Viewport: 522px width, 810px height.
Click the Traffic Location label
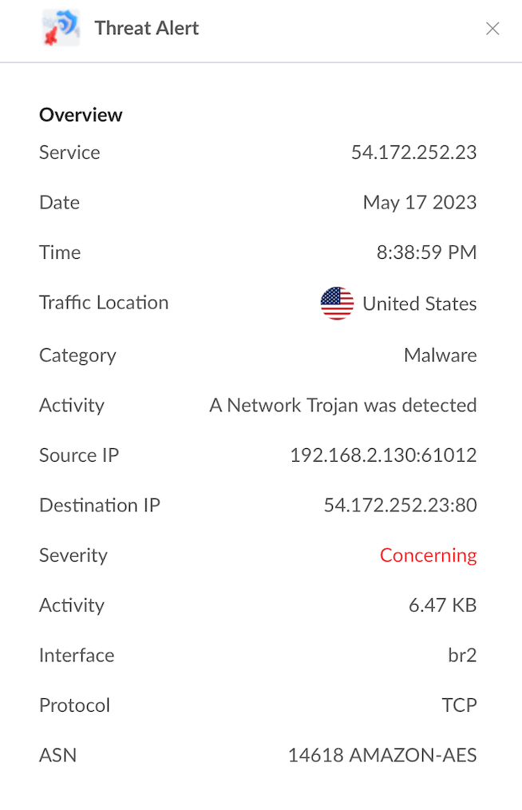(104, 303)
